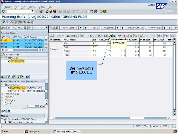Screen dimensions: 178x134
Task: Click the Start button on taskbar
Action: click(x=5, y=131)
